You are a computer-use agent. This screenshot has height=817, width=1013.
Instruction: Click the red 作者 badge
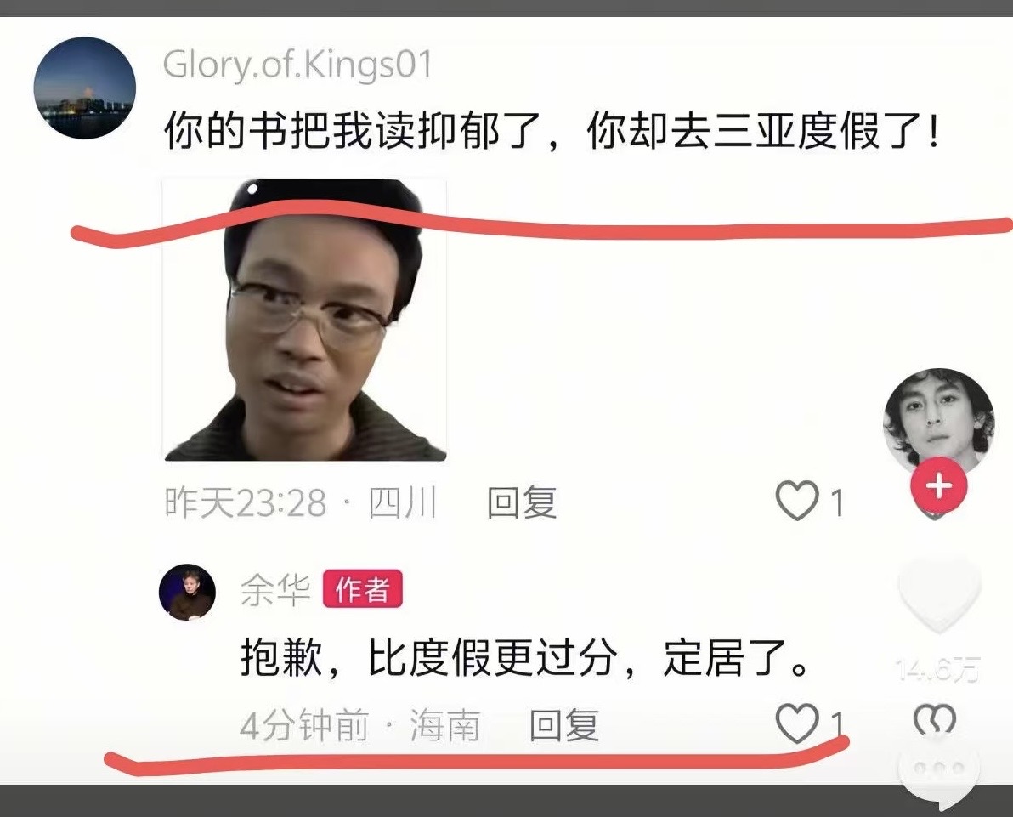(362, 589)
